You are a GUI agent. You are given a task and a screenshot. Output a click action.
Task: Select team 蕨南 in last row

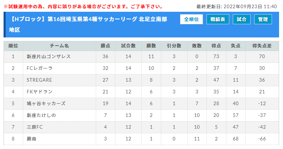pyautogui.click(x=32, y=139)
